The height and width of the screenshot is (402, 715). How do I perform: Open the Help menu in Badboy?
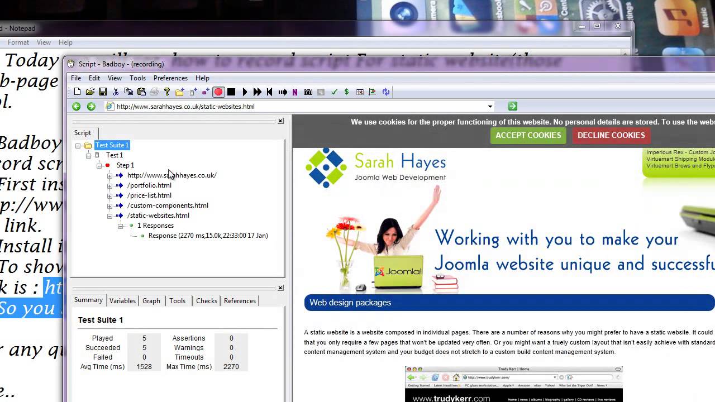pyautogui.click(x=202, y=78)
